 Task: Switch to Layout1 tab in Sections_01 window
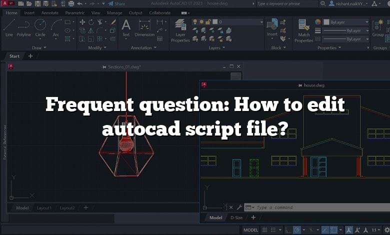(x=44, y=208)
